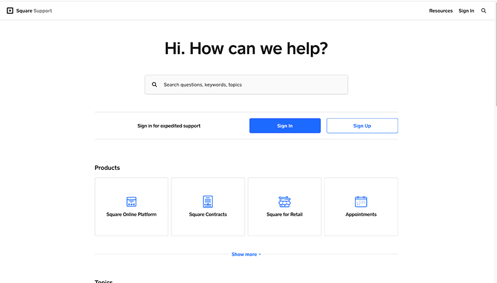This screenshot has height=283, width=497.
Task: Open the Square Online Platform label
Action: point(131,214)
